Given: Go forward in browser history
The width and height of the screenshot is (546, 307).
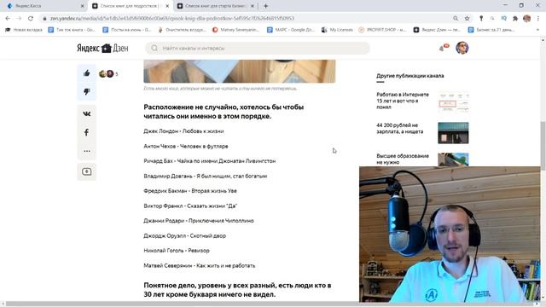Looking at the screenshot, I should tap(19, 18).
